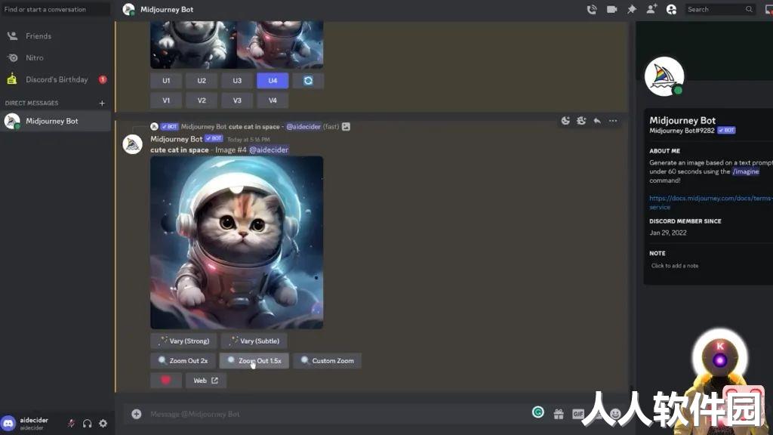Open attachment plus button in message bar

137,414
